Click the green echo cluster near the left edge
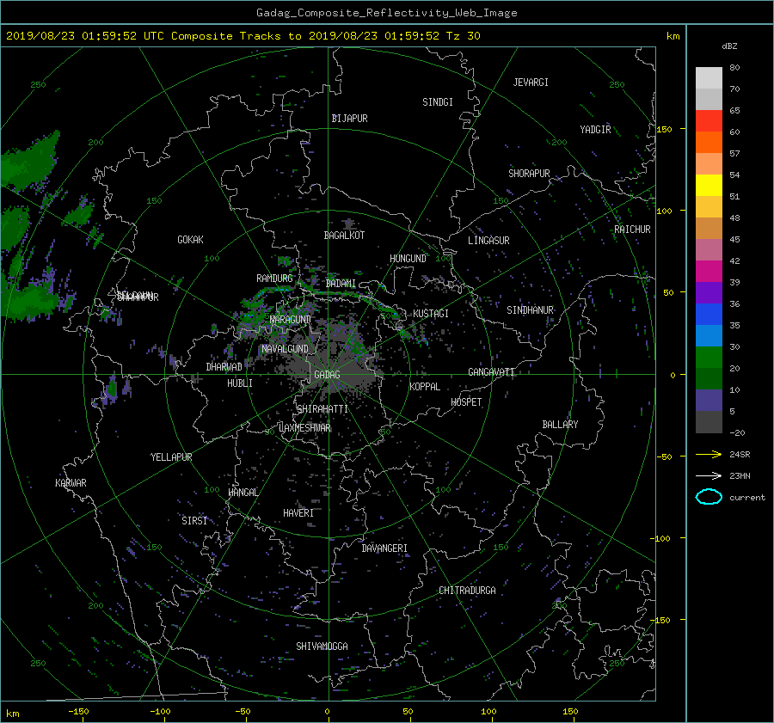774x723 pixels. point(29,161)
